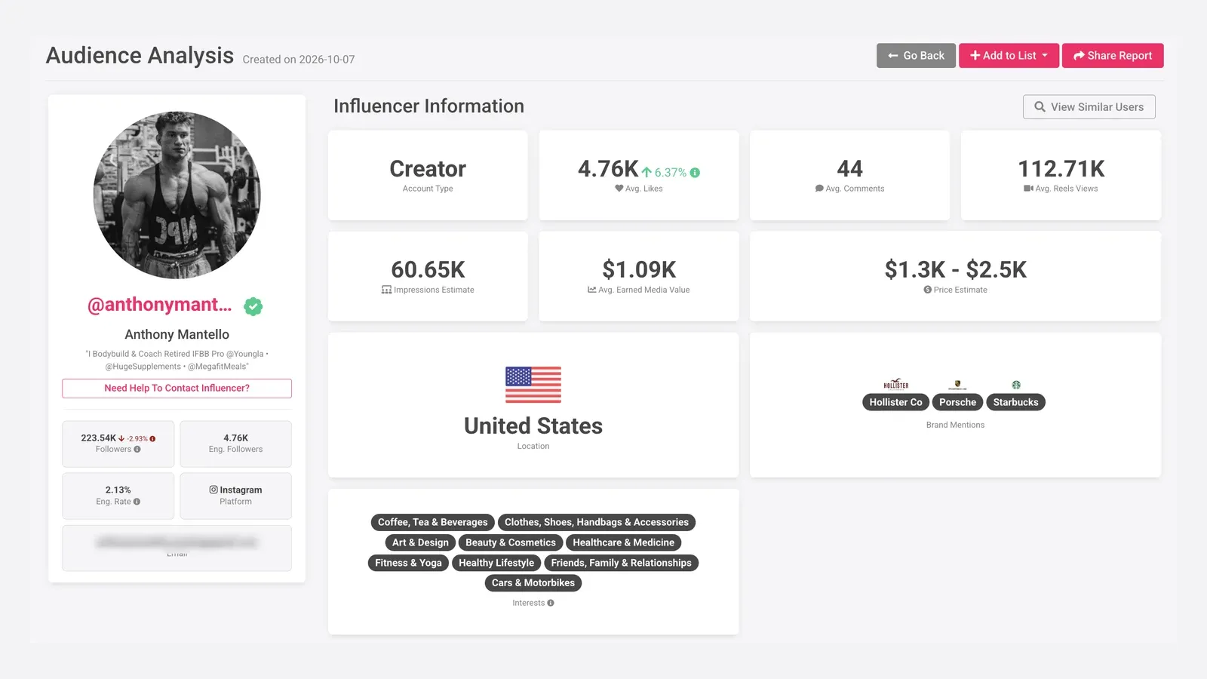Click Need Help To Contact Influencer link
The width and height of the screenshot is (1207, 679).
[177, 388]
